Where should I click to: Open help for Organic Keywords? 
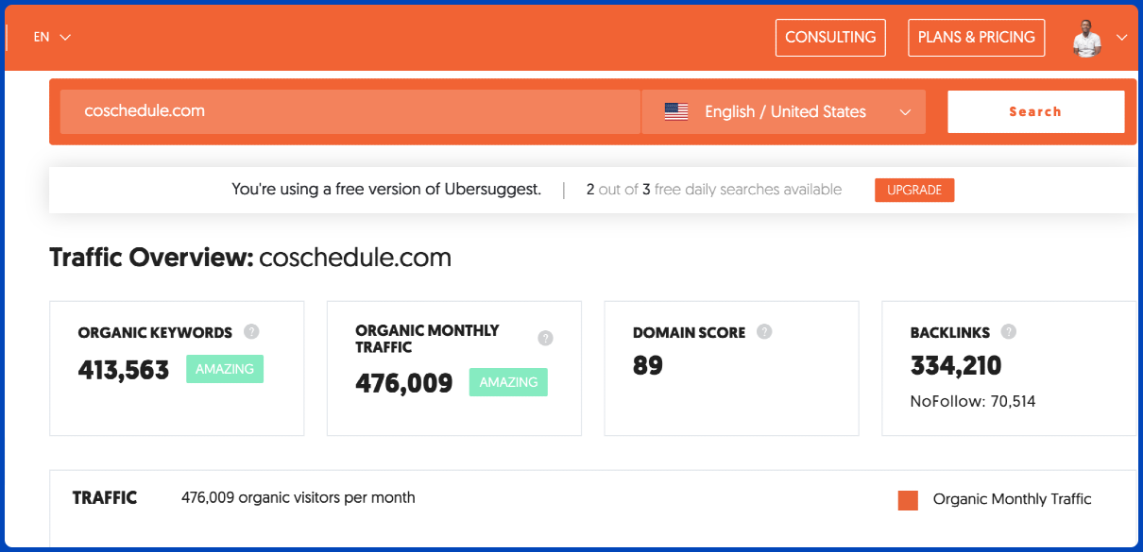pos(251,331)
